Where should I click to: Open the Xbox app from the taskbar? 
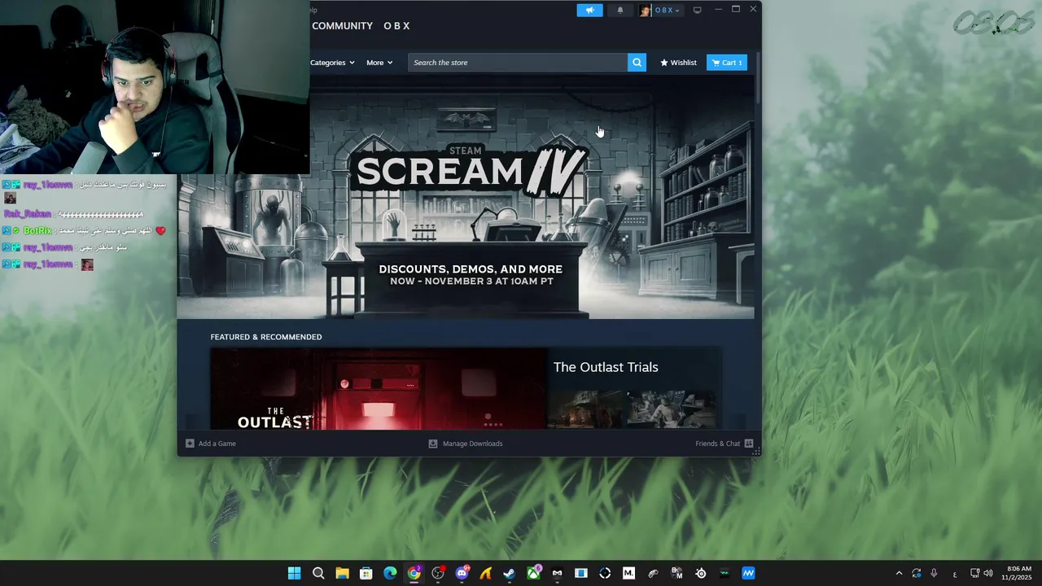(x=533, y=573)
